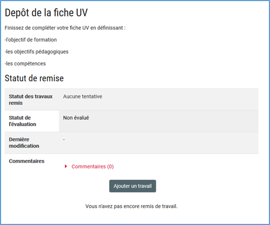This screenshot has height=225, width=270.
Task: Select the Depôt de la fiche UV heading
Action: (x=46, y=13)
